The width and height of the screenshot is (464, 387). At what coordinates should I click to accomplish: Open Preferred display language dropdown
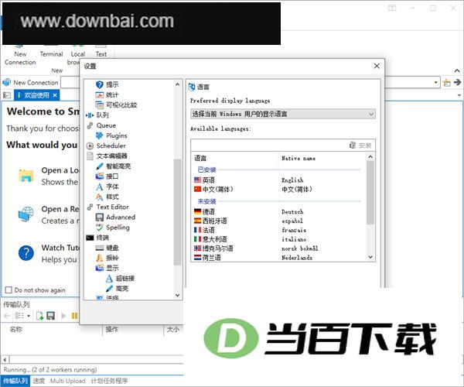click(283, 114)
